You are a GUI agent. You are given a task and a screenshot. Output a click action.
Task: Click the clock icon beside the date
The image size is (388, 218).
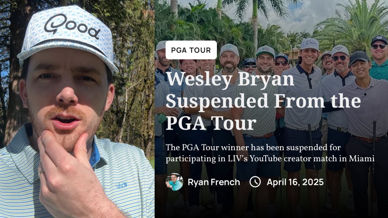point(255,182)
